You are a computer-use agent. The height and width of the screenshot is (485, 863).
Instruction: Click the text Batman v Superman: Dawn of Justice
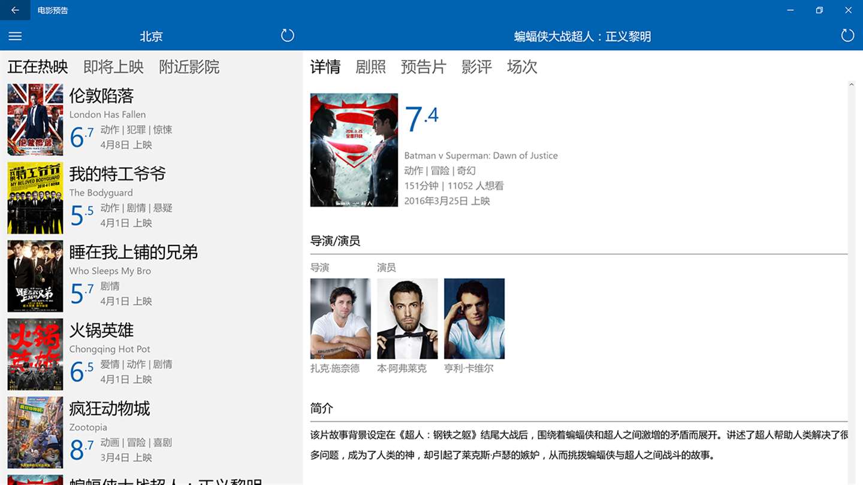(x=481, y=155)
